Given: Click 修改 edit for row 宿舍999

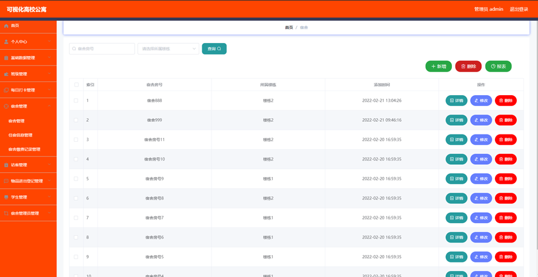Looking at the screenshot, I should [x=481, y=120].
